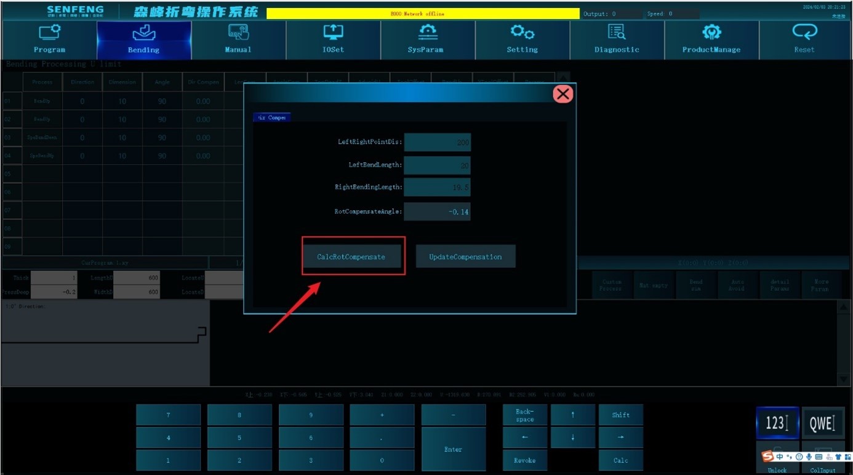The image size is (853, 475).
Task: Click the LeftBendLength input field
Action: 437,165
